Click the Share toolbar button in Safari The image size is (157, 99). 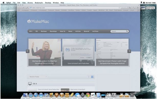[23, 8]
